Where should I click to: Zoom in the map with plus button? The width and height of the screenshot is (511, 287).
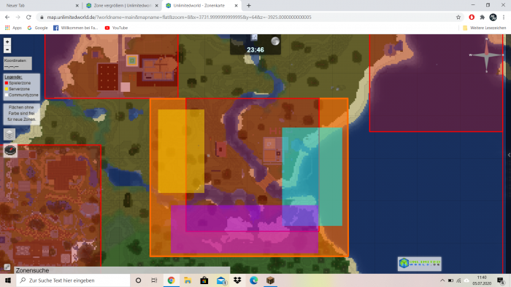pos(7,42)
